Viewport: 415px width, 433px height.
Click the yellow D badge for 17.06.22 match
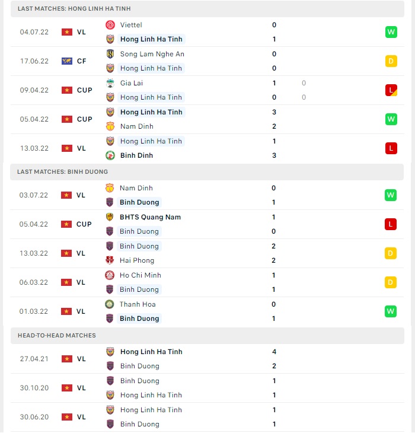[391, 61]
